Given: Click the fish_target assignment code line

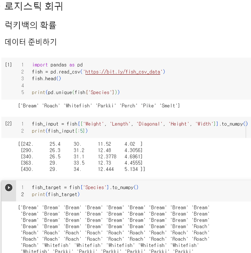Looking at the screenshot, I should click(85, 187).
